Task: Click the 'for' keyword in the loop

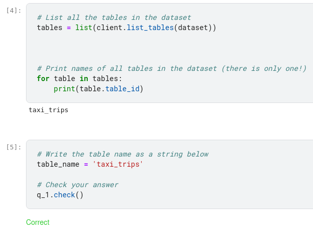Action: click(43, 79)
